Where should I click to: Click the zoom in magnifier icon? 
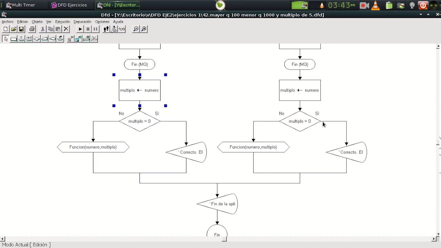coord(143,29)
